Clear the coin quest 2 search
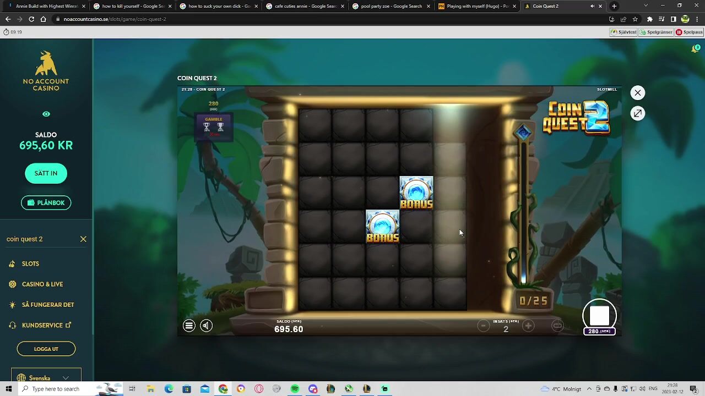The image size is (705, 396). [x=83, y=239]
